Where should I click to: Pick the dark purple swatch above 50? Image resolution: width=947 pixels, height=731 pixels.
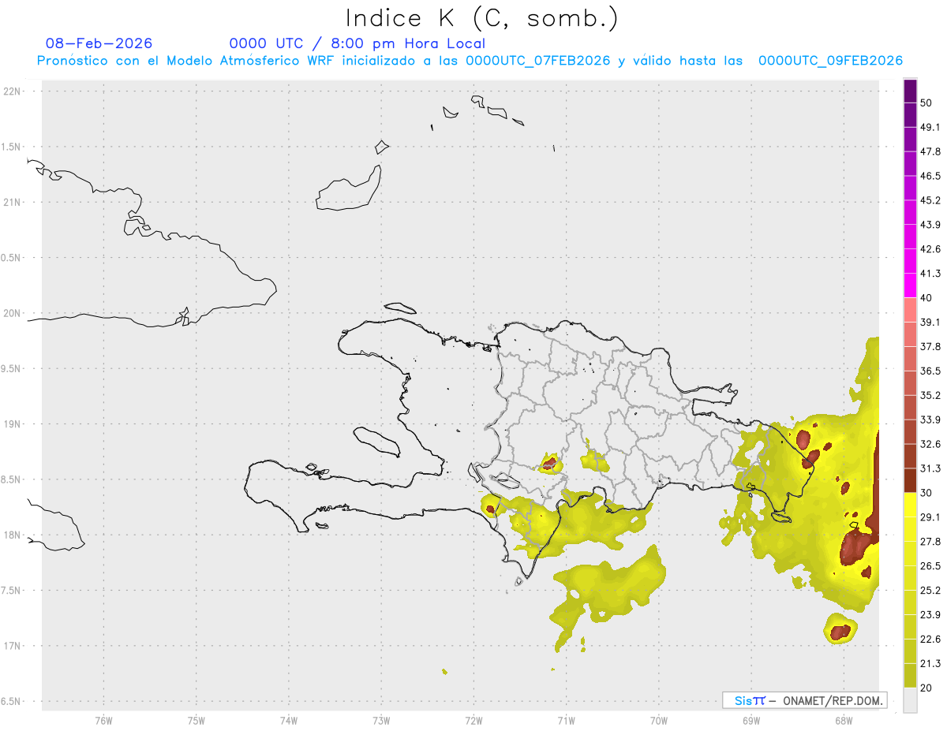(x=910, y=91)
